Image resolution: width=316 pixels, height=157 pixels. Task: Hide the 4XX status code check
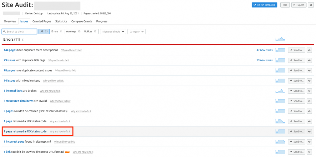pos(309,132)
